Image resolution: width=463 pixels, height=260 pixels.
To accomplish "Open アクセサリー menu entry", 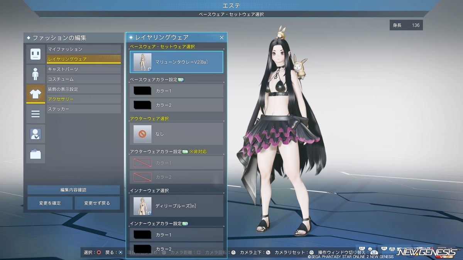I will [84, 99].
